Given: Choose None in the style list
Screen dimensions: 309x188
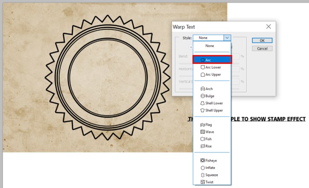Looking at the screenshot, I should pos(210,46).
